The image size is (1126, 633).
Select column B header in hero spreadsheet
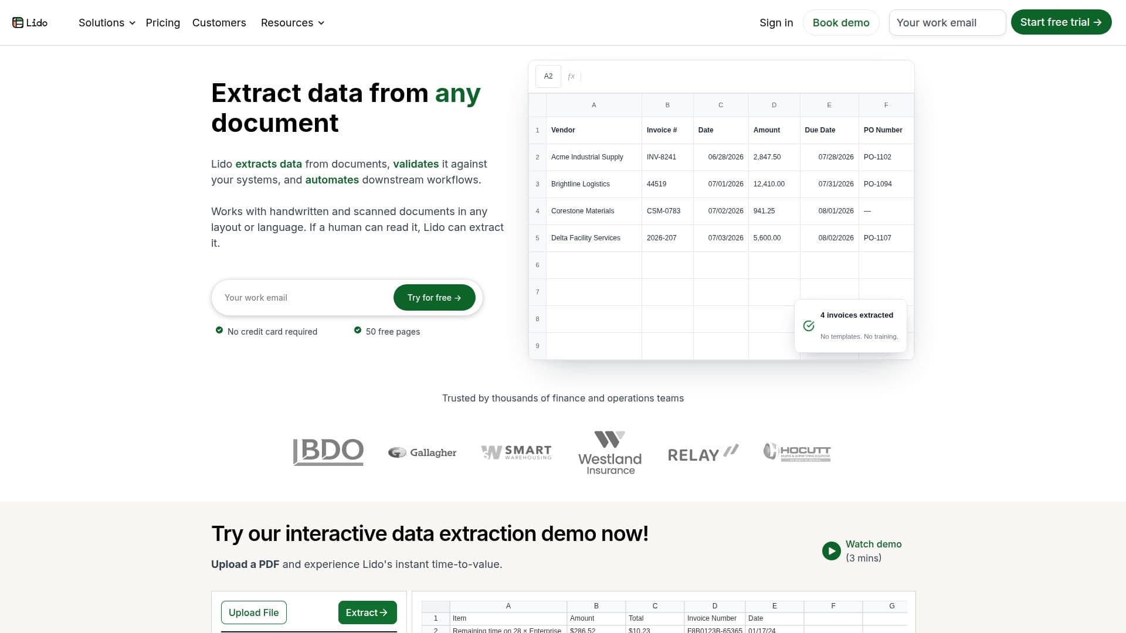667,105
